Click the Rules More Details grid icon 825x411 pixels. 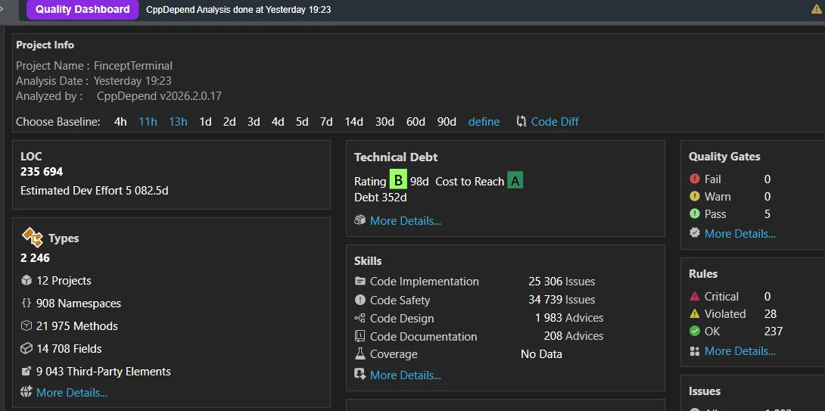click(695, 351)
